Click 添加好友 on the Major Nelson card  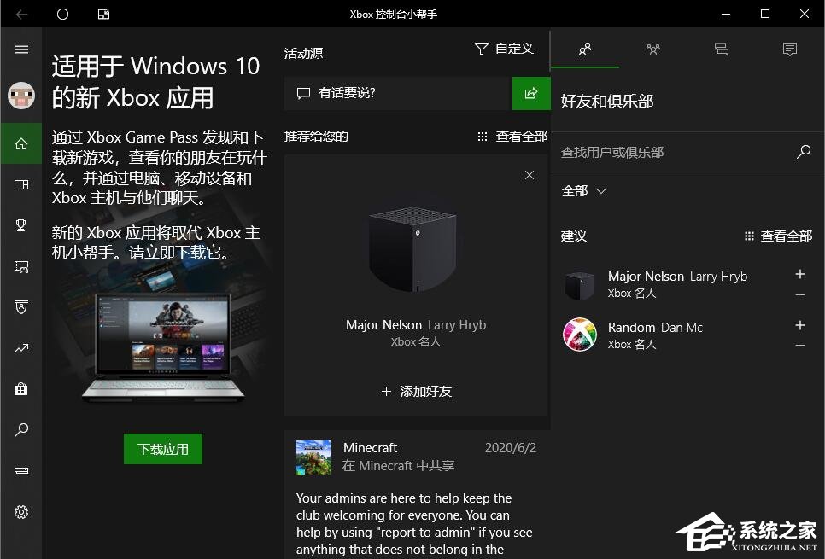pos(416,391)
